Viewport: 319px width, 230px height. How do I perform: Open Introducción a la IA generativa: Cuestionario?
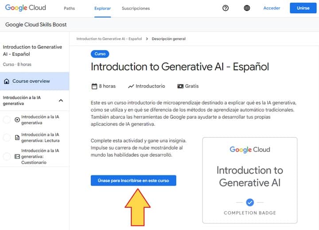tap(40, 156)
